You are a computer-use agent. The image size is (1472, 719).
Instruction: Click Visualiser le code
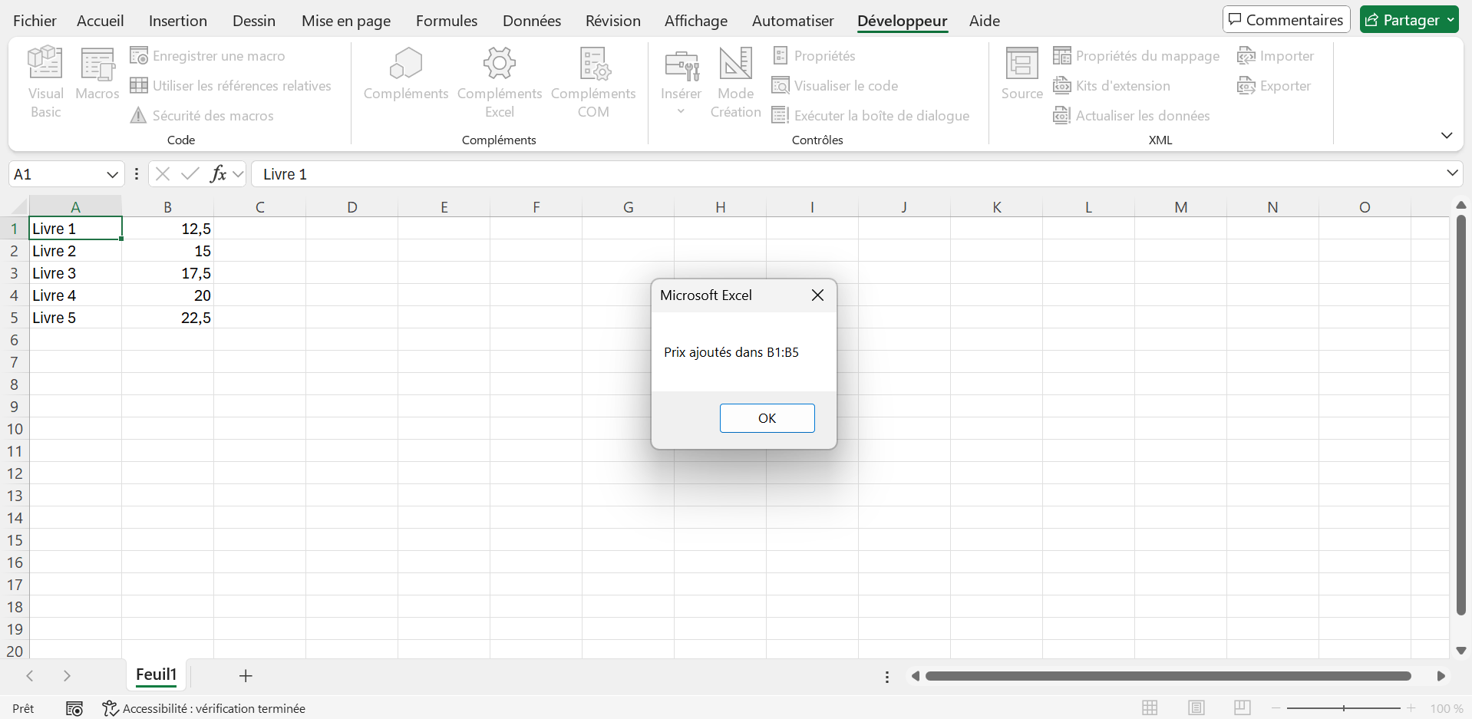834,86
